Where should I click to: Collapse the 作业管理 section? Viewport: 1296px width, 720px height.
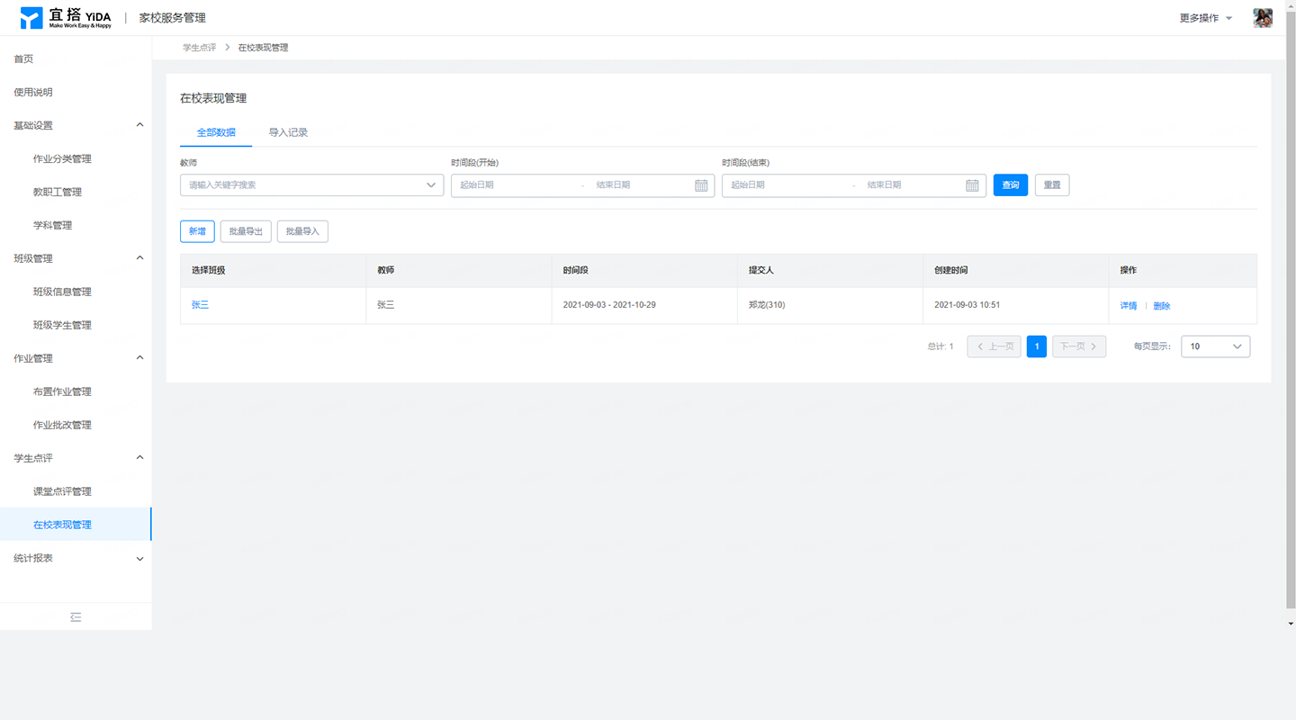[139, 358]
